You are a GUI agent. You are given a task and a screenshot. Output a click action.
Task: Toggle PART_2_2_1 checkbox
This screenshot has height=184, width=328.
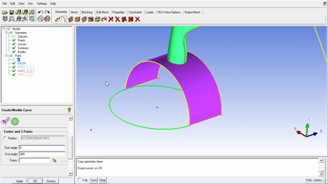pyautogui.click(x=14, y=71)
